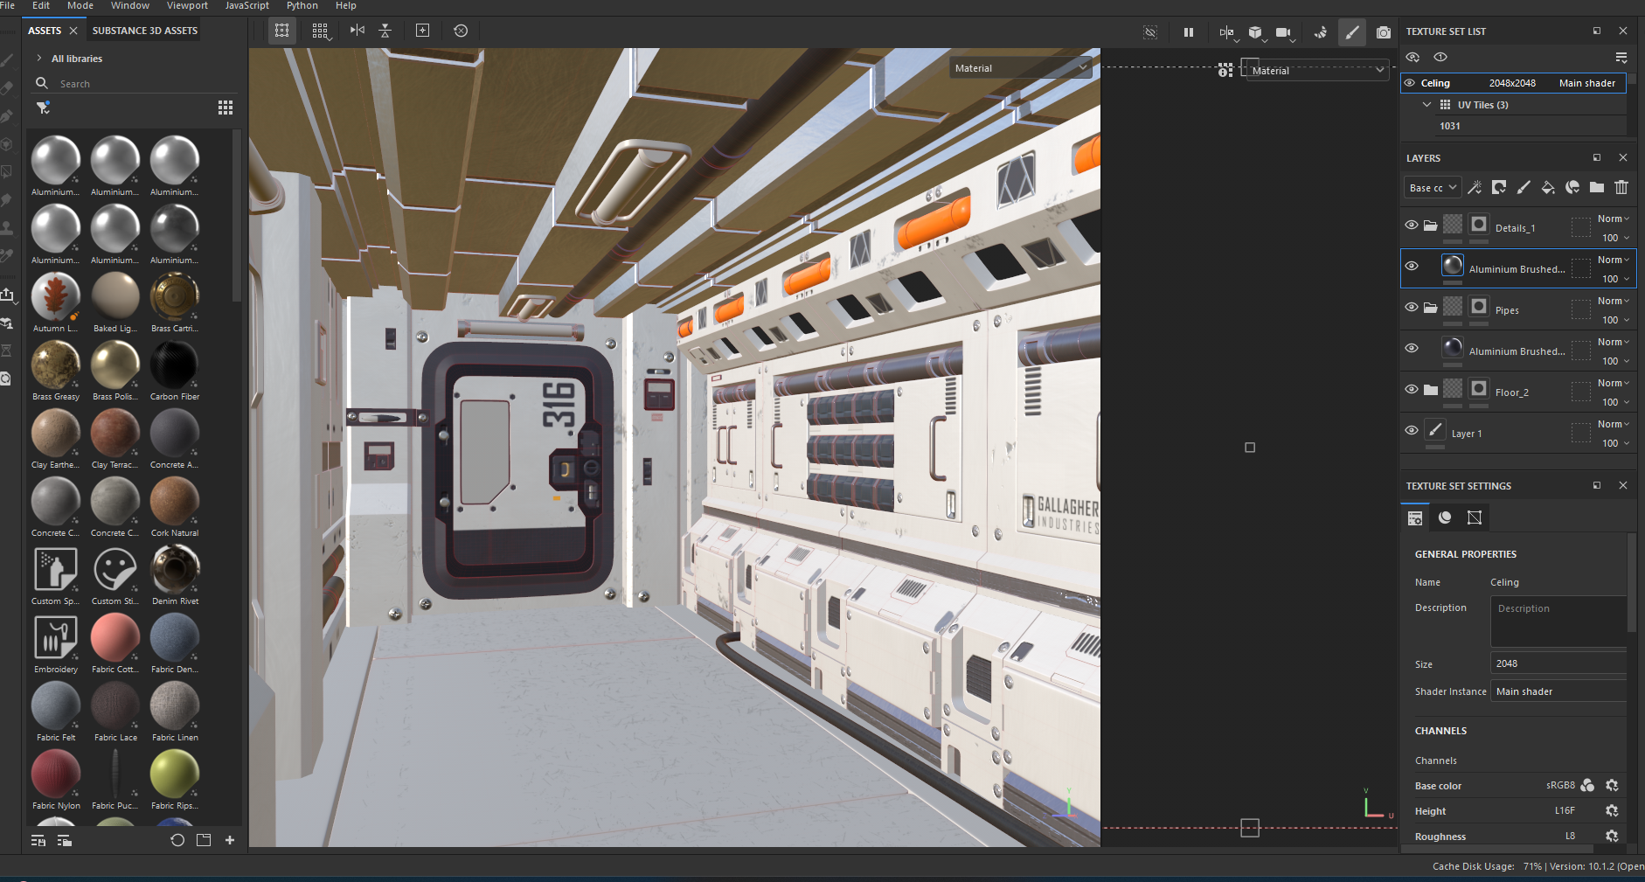
Task: Open the Viewport menu
Action: [187, 5]
